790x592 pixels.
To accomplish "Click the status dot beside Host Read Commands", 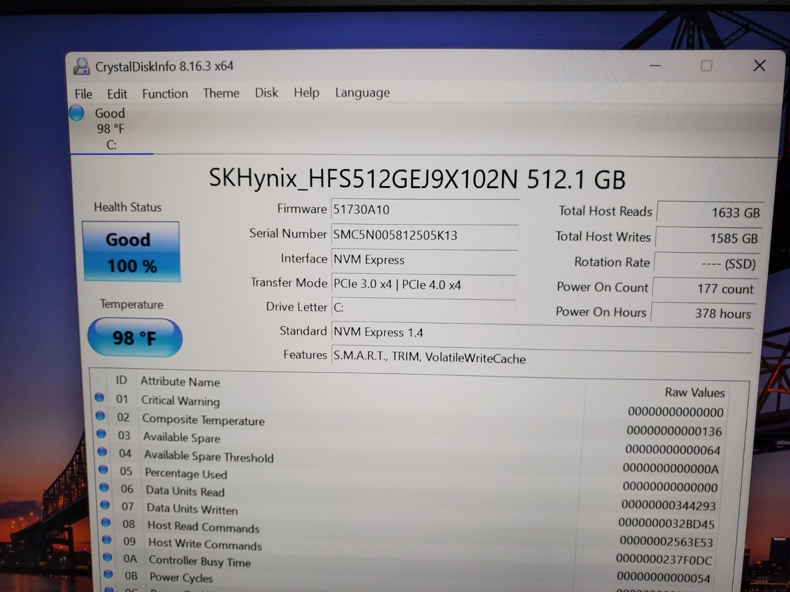I will [x=106, y=522].
